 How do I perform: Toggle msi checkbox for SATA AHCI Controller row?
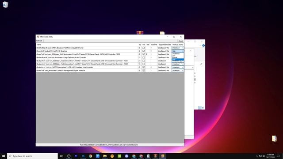143,54
